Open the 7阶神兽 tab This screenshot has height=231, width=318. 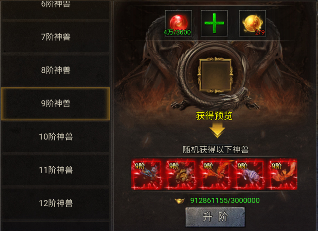(56, 37)
